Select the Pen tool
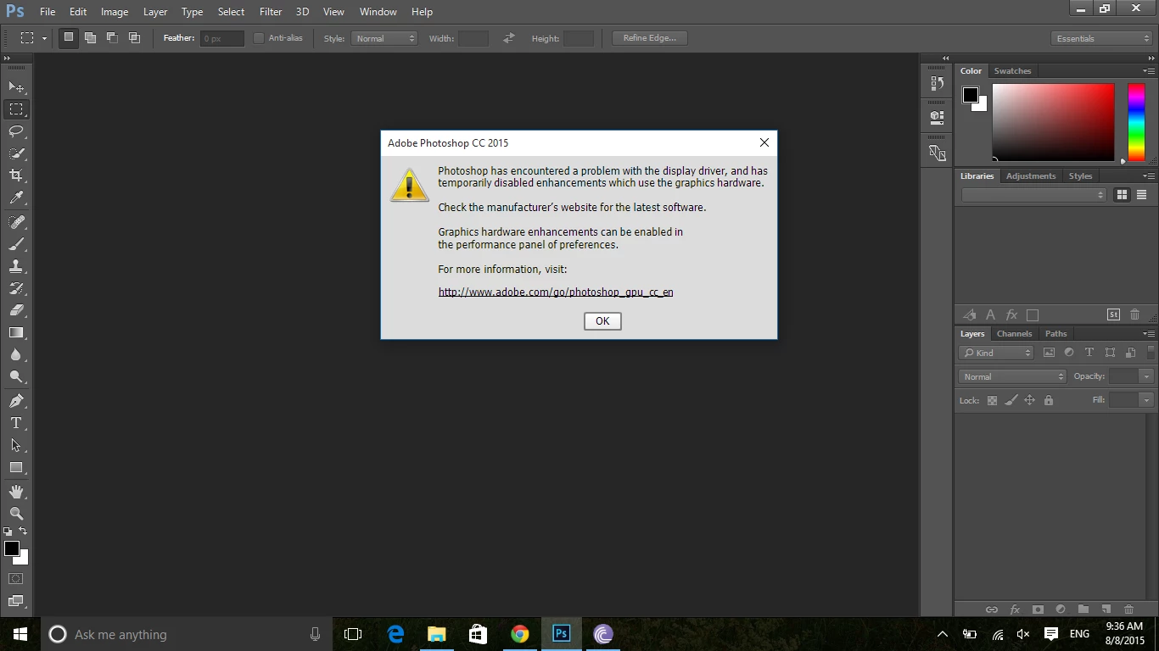Viewport: 1159px width, 651px height. pos(16,401)
